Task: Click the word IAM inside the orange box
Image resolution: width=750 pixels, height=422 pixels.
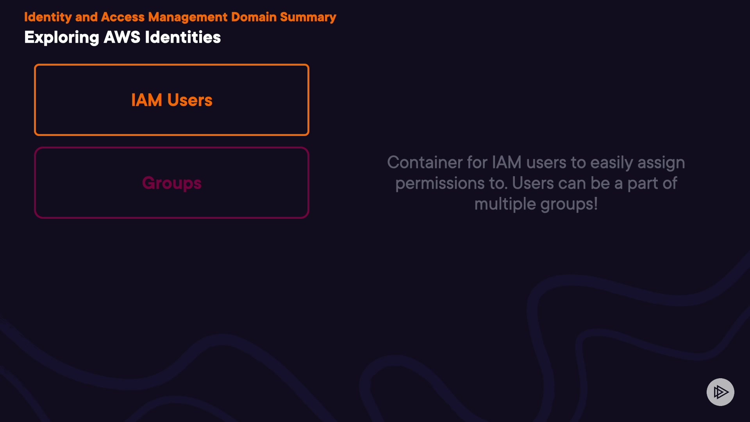Action: 146,100
